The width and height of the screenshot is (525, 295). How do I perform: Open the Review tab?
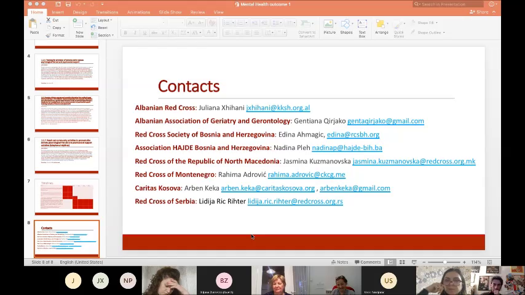tap(197, 12)
